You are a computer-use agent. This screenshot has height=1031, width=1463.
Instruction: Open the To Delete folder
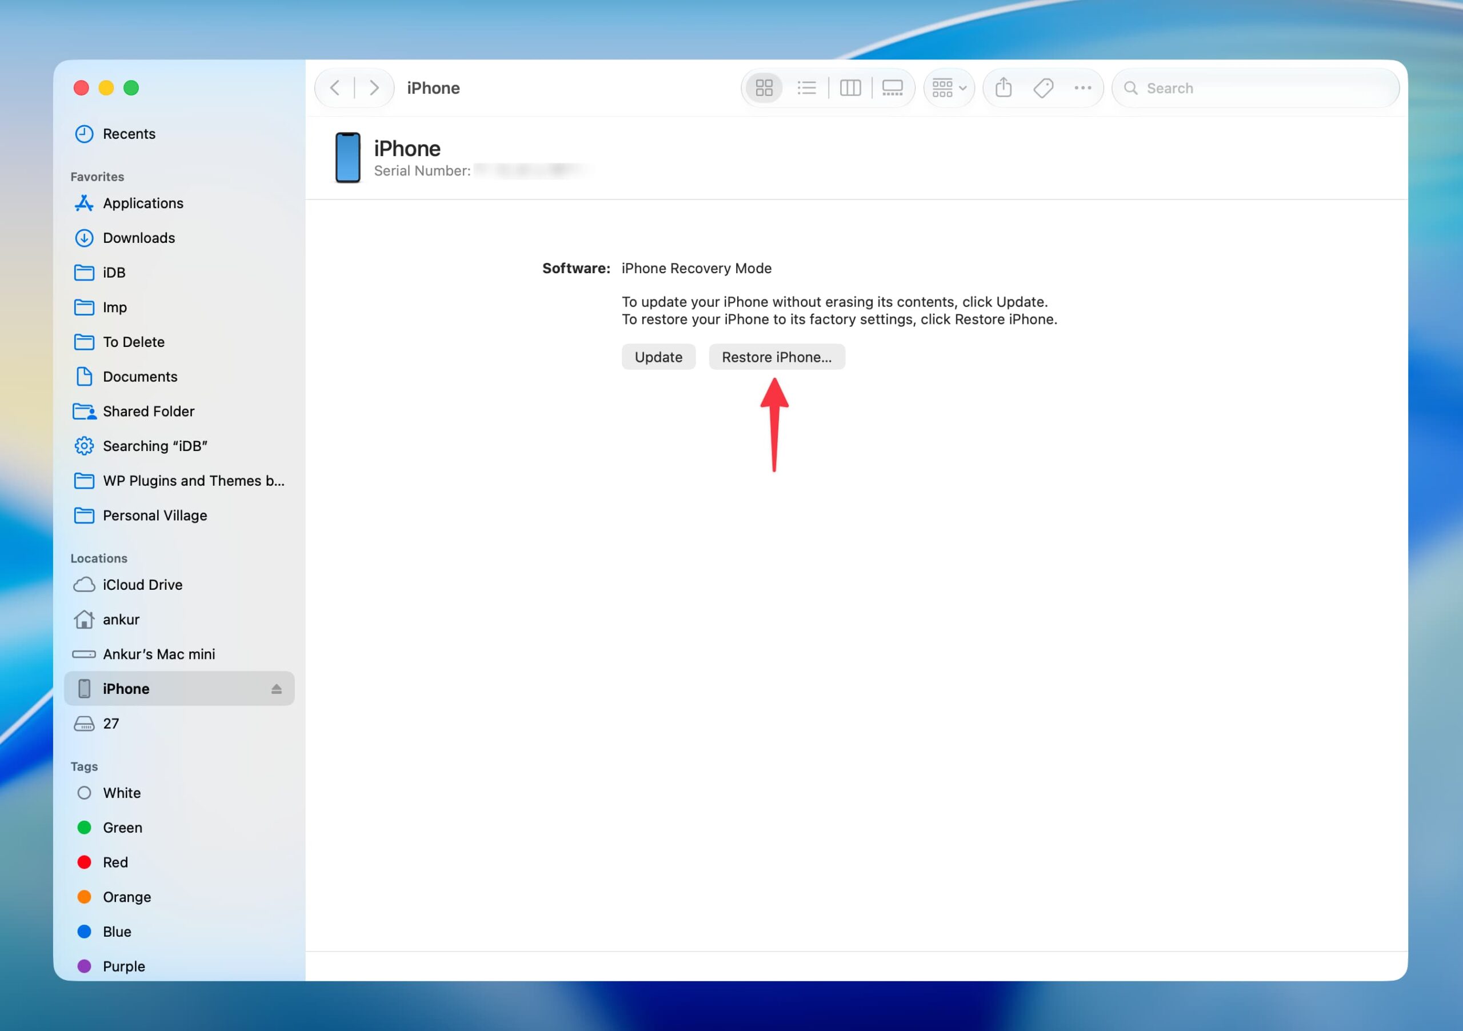(x=179, y=342)
